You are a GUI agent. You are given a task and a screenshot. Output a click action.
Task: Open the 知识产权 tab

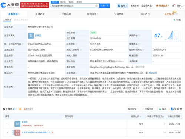145,14
